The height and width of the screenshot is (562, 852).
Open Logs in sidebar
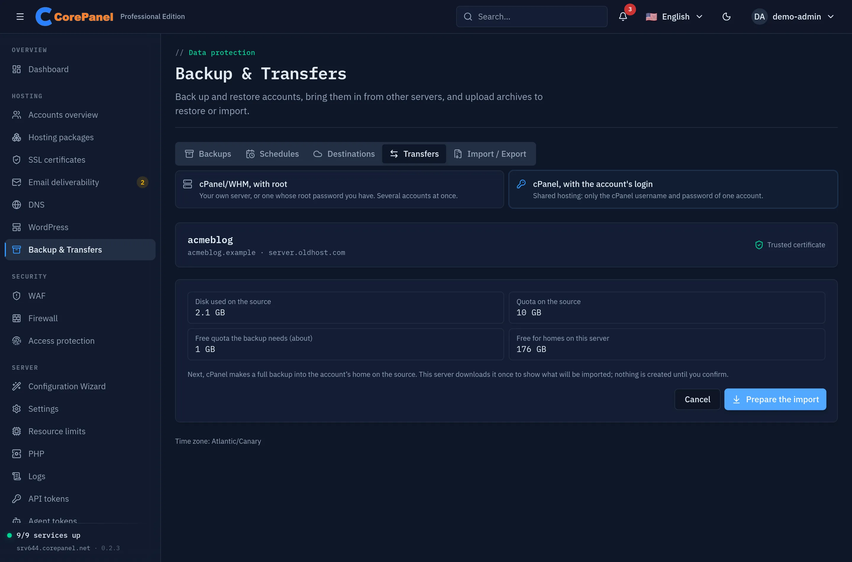point(80,476)
